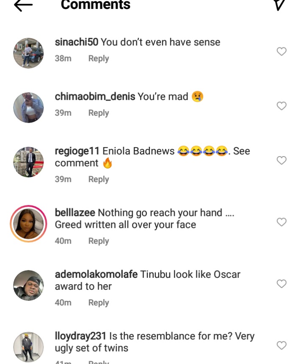Open regioge11's profile via username

(x=77, y=151)
